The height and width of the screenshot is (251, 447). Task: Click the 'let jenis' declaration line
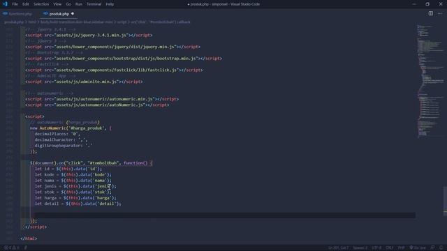click(75, 186)
